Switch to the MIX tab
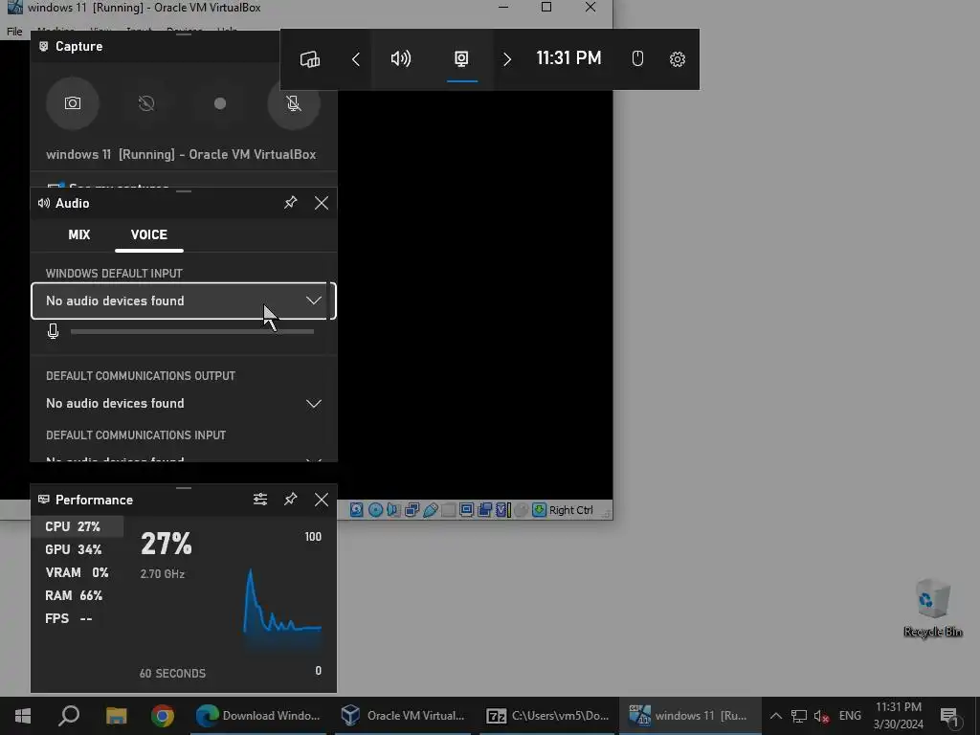Image resolution: width=980 pixels, height=735 pixels. [x=79, y=235]
